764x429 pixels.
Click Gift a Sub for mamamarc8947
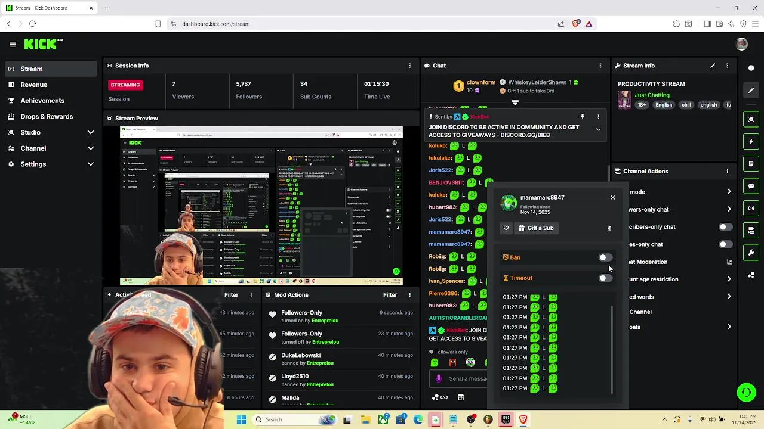[x=536, y=228]
